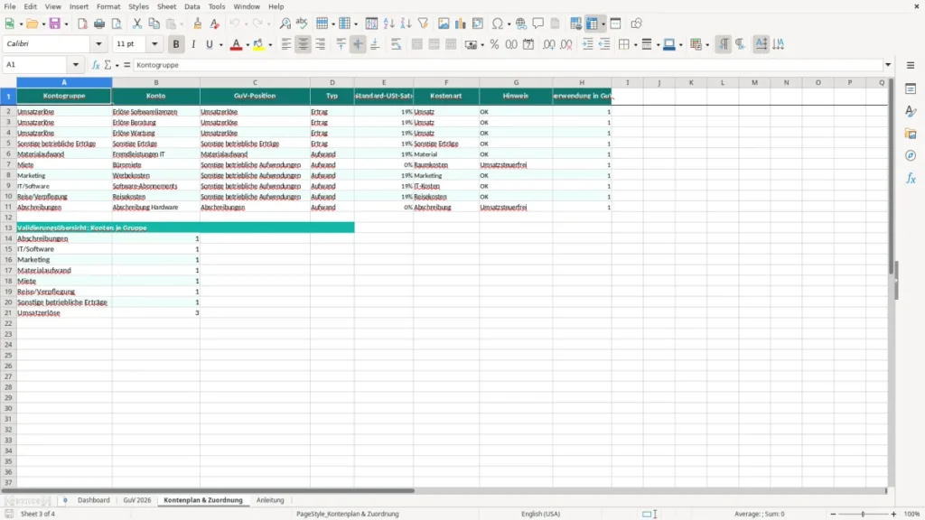The height and width of the screenshot is (520, 925).
Task: Click the Sort Ascending icon
Action: coord(388,23)
